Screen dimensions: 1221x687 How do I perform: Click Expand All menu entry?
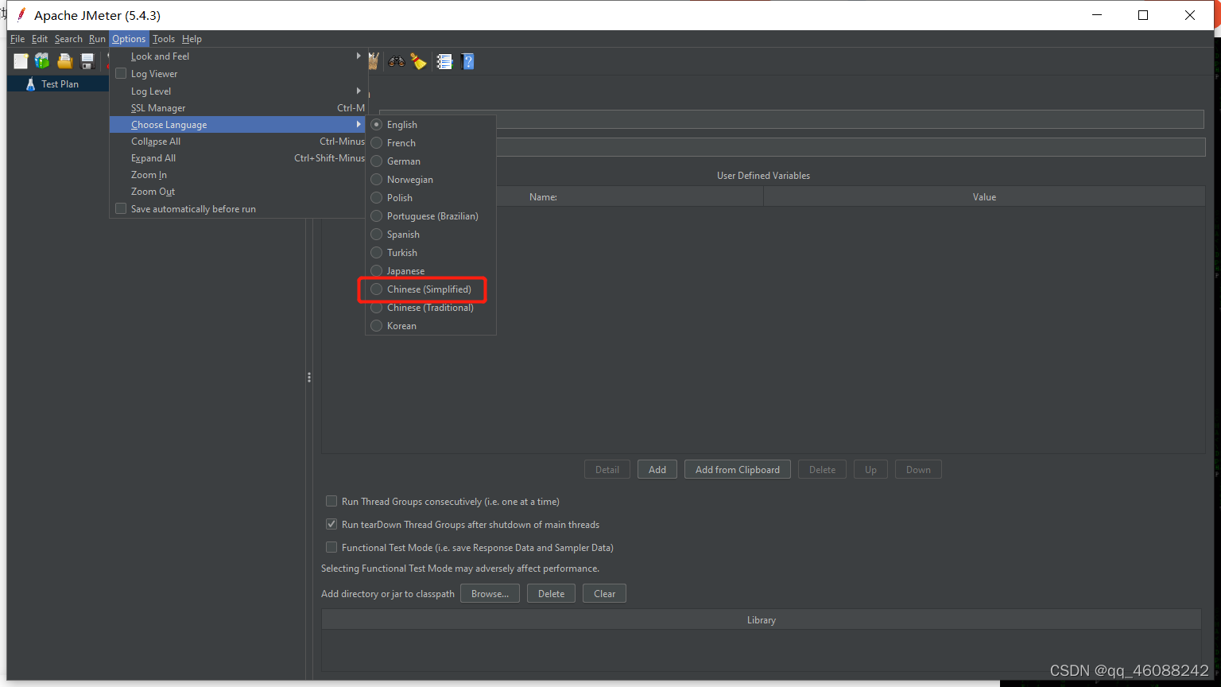click(x=238, y=158)
